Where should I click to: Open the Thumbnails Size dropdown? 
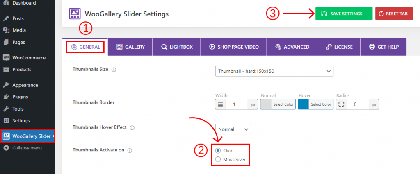pyautogui.click(x=274, y=71)
